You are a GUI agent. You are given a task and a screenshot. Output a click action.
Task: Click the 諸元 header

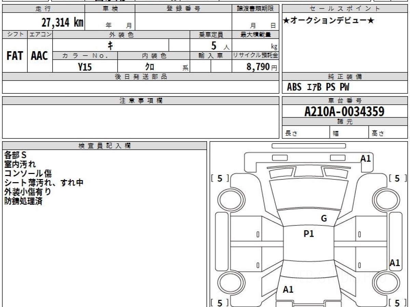pyautogui.click(x=345, y=122)
